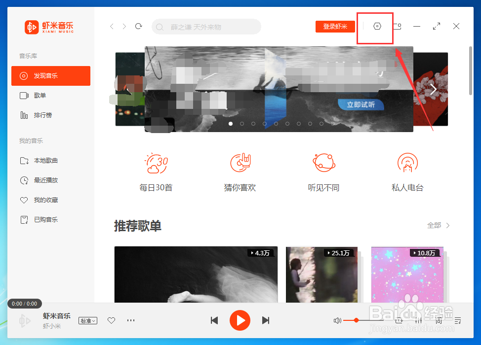This screenshot has height=345, width=481.
Task: Open the 每日30首 daily songs feature
Action: (156, 170)
